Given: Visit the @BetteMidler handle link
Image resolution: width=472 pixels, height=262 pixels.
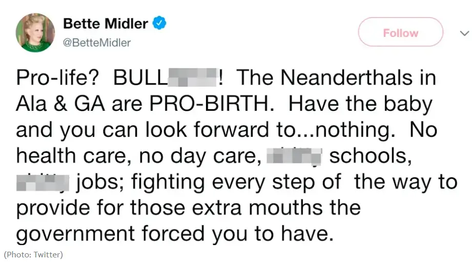Looking at the screenshot, I should click(97, 43).
